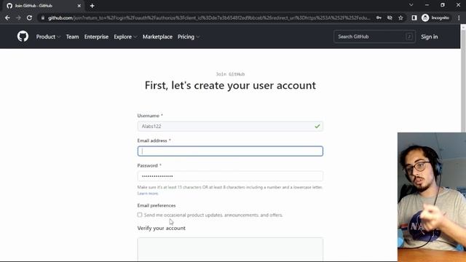The width and height of the screenshot is (466, 262).
Task: Open the Enterprise nav link
Action: (x=96, y=37)
